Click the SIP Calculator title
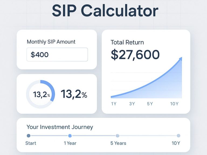Viewport: 207px width, 155px height. (x=105, y=11)
